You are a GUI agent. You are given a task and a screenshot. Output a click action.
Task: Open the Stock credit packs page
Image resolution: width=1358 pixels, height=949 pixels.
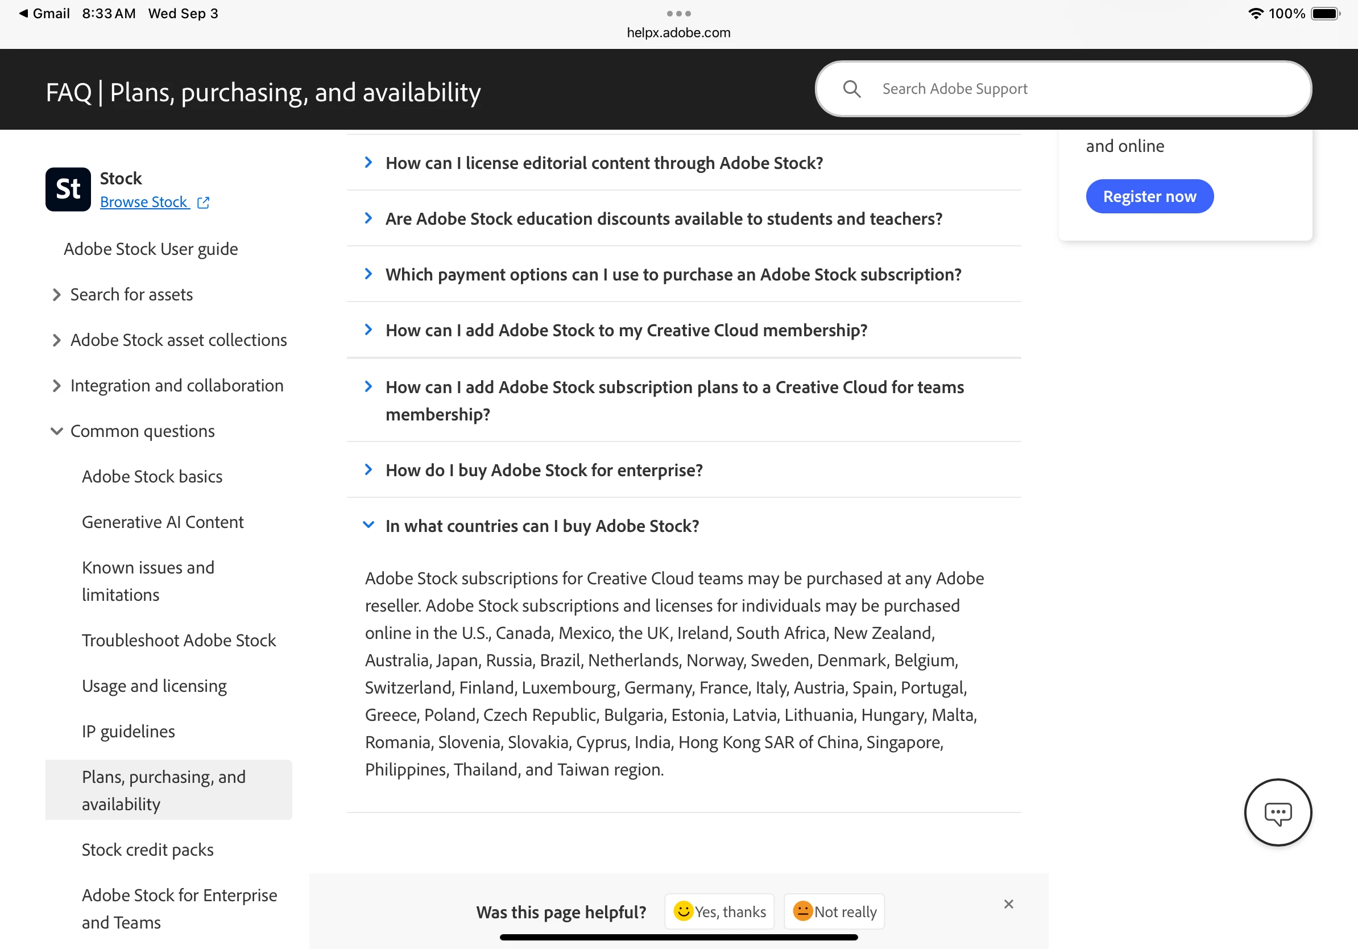147,849
